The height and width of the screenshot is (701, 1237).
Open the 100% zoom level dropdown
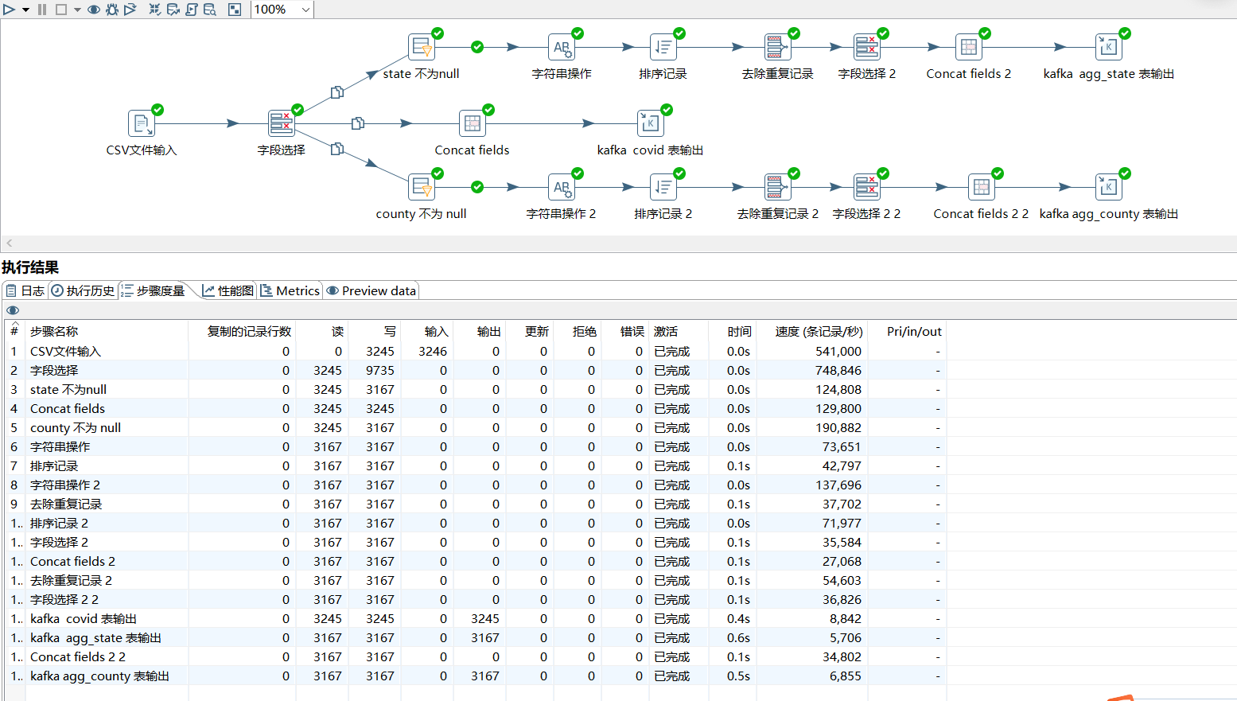tap(306, 10)
